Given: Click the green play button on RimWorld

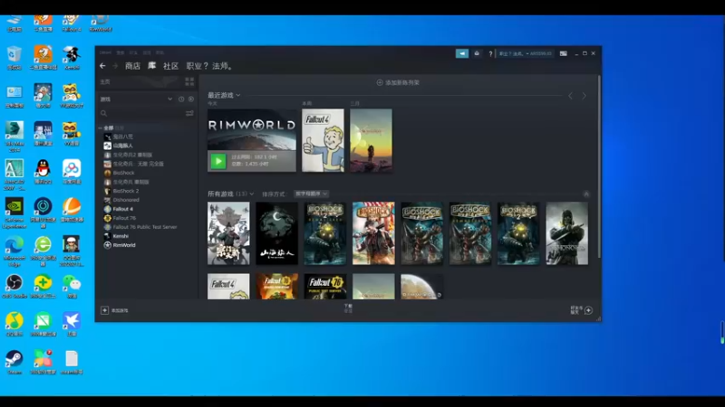Looking at the screenshot, I should pos(218,161).
